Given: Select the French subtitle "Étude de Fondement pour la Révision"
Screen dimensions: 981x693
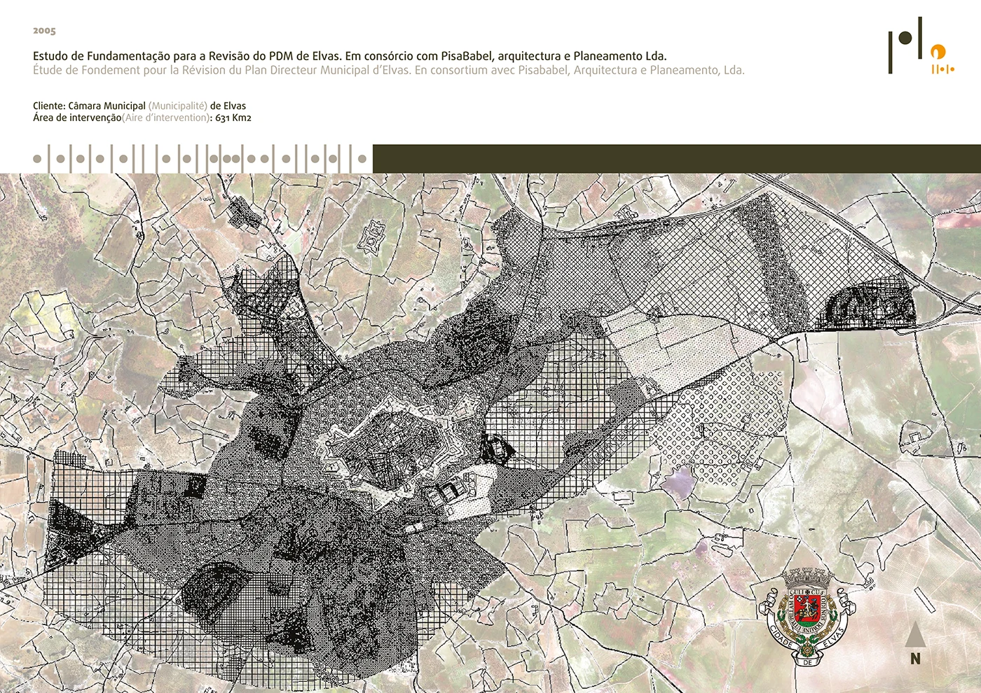Looking at the screenshot, I should click(388, 70).
